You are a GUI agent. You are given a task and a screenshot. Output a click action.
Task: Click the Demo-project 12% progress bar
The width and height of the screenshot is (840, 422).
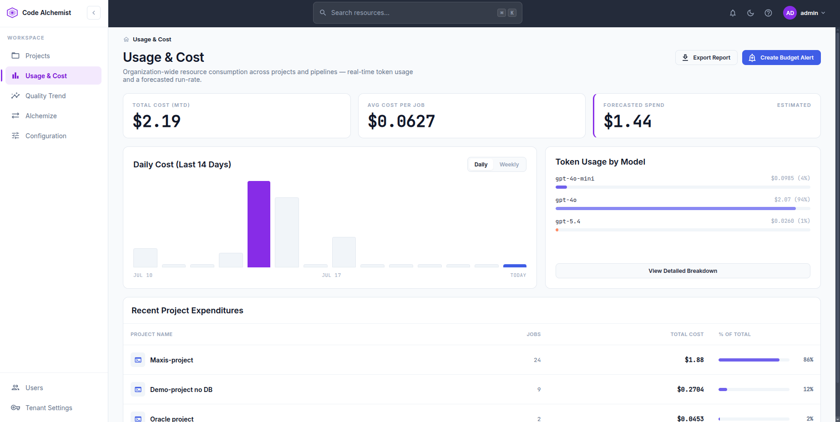click(754, 389)
